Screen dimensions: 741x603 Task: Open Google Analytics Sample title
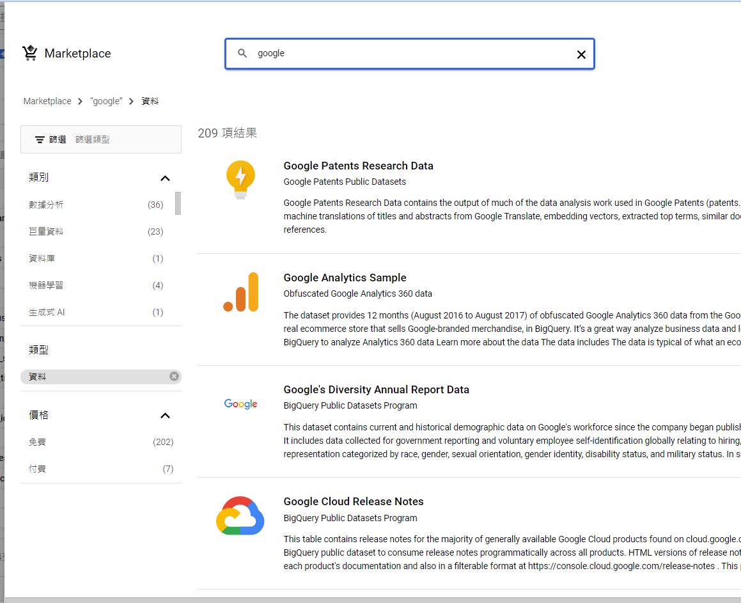point(345,278)
